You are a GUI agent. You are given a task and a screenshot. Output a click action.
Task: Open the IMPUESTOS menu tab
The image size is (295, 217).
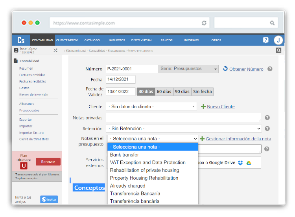[117, 40]
